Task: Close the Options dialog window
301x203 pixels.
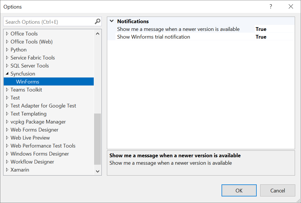Action: tap(291, 7)
